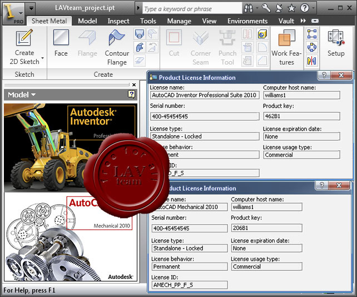Open the Vault tab

286,21
